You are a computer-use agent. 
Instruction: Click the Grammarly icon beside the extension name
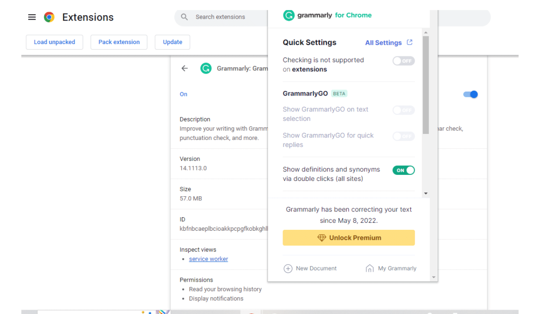coord(206,68)
